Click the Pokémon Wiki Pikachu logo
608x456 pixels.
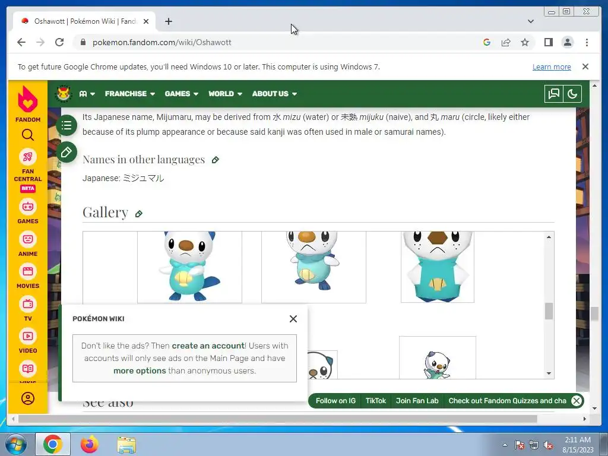tap(64, 94)
